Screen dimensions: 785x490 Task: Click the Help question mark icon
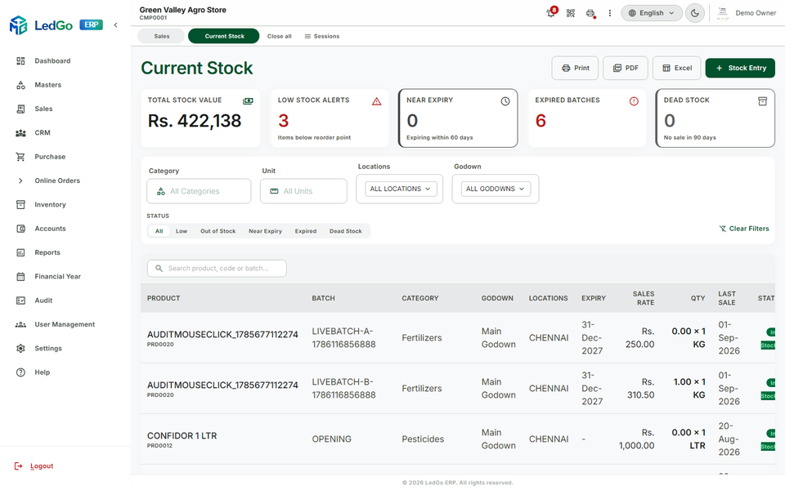tap(20, 372)
